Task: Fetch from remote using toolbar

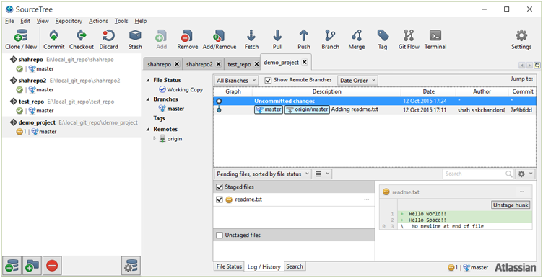Action: point(251,40)
